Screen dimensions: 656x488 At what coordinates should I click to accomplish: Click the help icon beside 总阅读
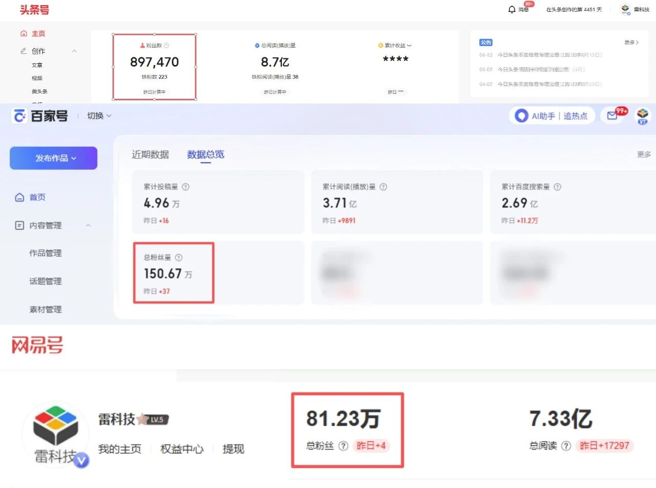coord(566,446)
